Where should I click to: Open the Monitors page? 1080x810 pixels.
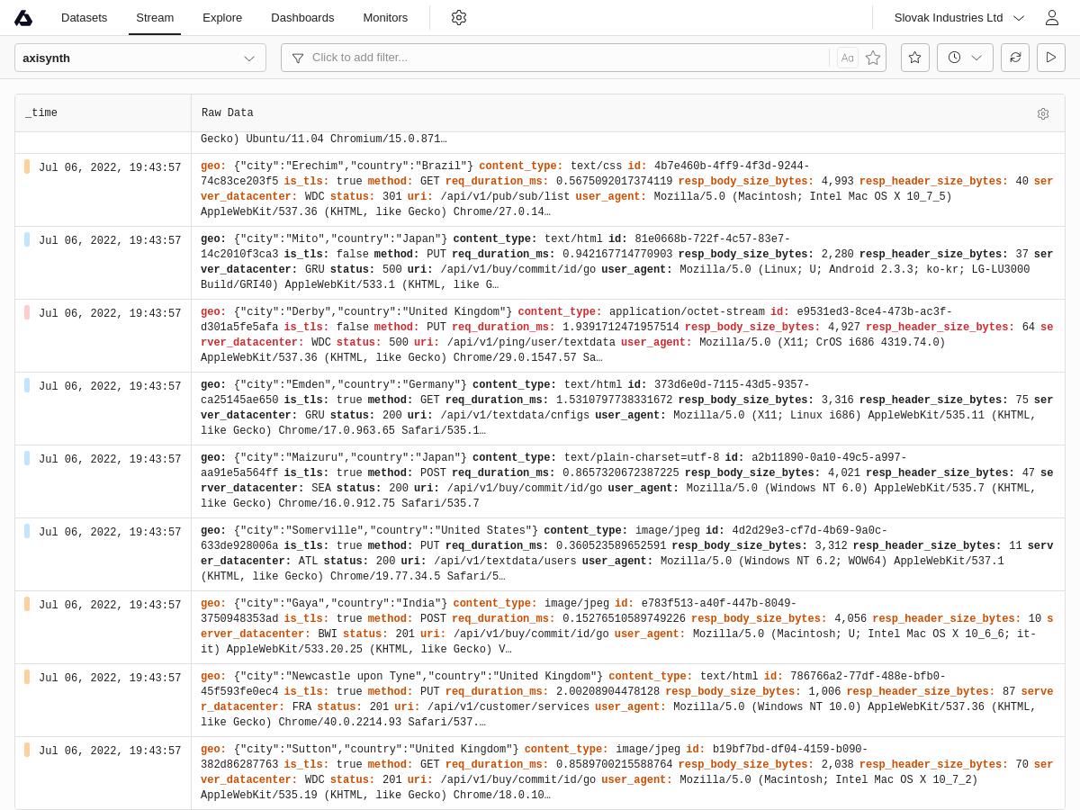(x=385, y=18)
